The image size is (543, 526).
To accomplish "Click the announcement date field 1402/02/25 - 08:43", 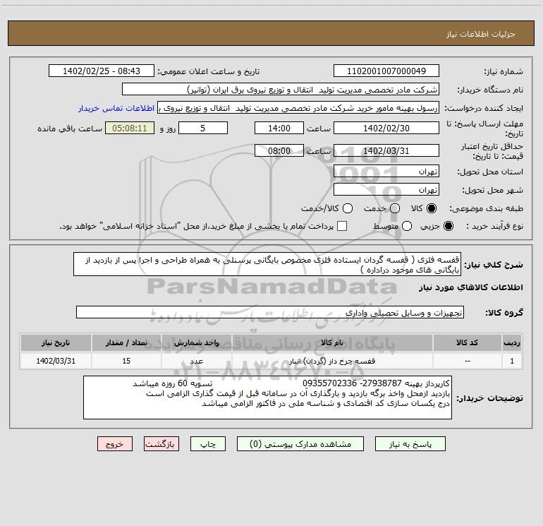I will coord(102,71).
